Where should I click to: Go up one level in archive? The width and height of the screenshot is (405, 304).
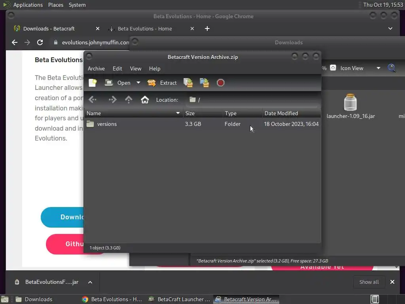129,99
